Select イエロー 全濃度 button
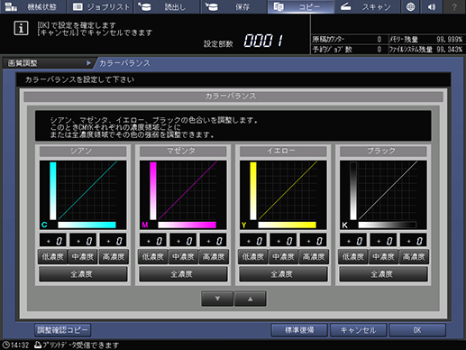Image resolution: width=466 pixels, height=350 pixels. pos(283,274)
